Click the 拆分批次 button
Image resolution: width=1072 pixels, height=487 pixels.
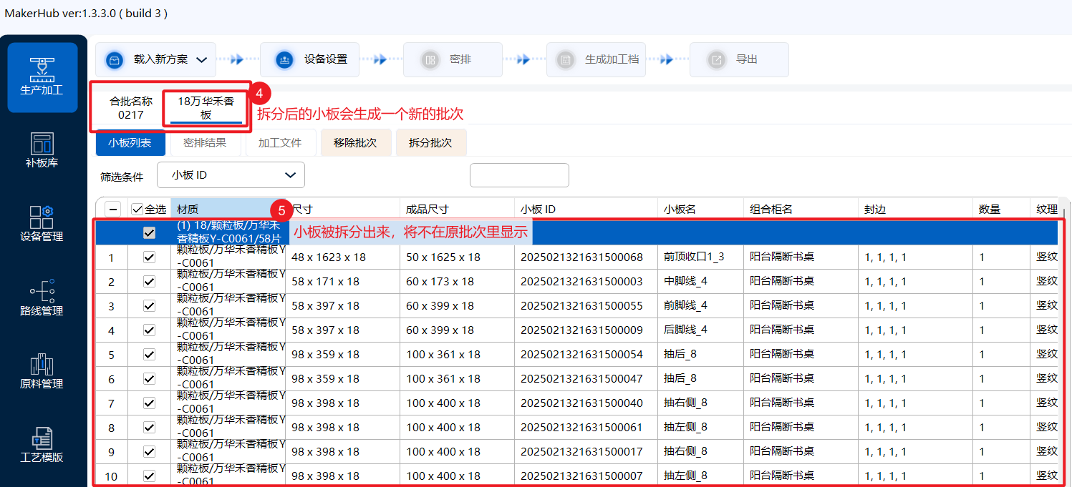430,142
